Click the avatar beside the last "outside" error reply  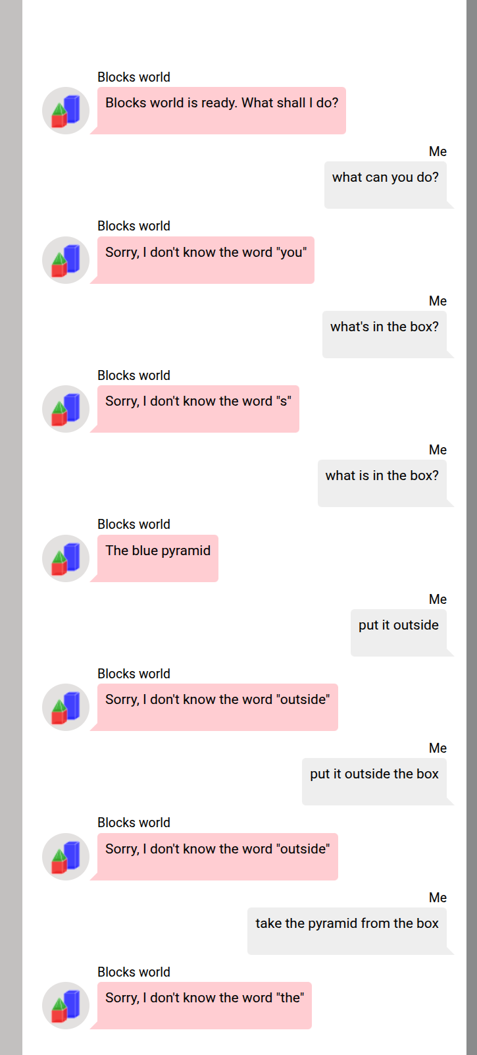(x=66, y=857)
